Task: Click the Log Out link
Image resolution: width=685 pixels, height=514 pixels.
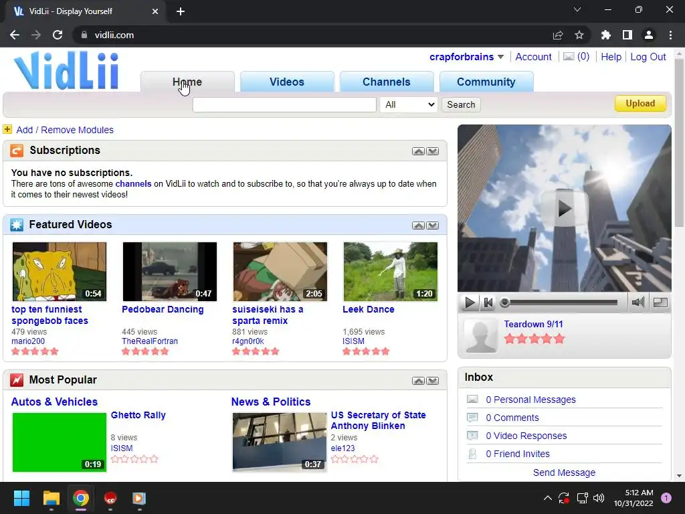Action: coord(648,57)
